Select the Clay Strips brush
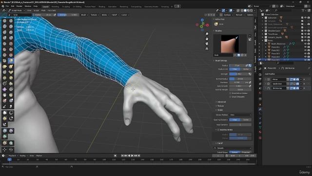This screenshot has height=176, width=312. [11, 26]
